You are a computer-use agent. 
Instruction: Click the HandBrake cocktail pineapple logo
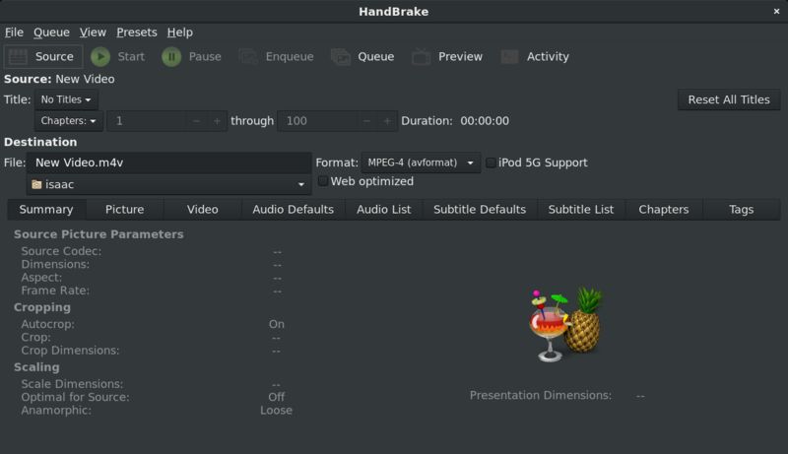pyautogui.click(x=565, y=324)
